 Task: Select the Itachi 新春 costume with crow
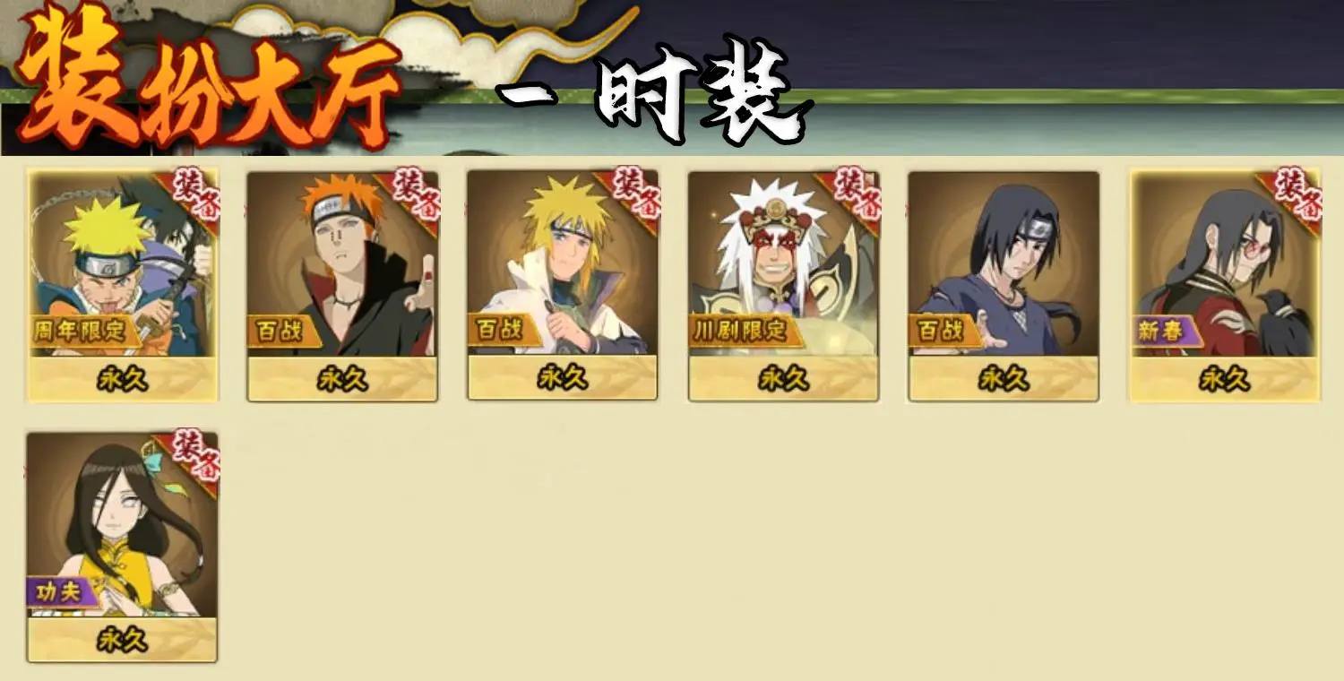pos(1224,286)
